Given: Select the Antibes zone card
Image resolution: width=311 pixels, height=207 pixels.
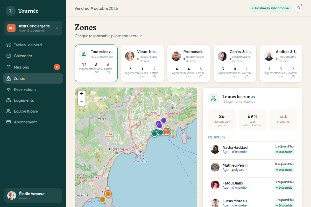Looking at the screenshot, I should click(281, 63).
